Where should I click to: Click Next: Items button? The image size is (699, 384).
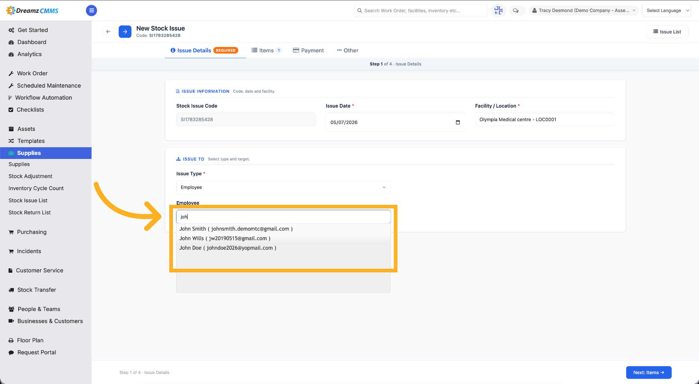coord(649,372)
